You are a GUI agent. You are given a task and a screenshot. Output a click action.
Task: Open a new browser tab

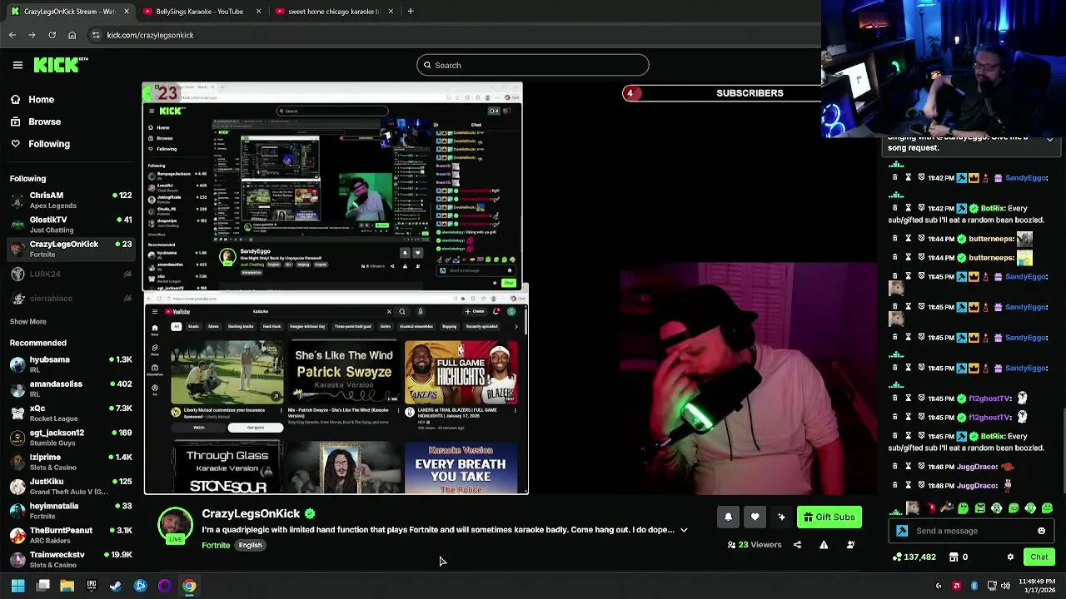pos(411,12)
